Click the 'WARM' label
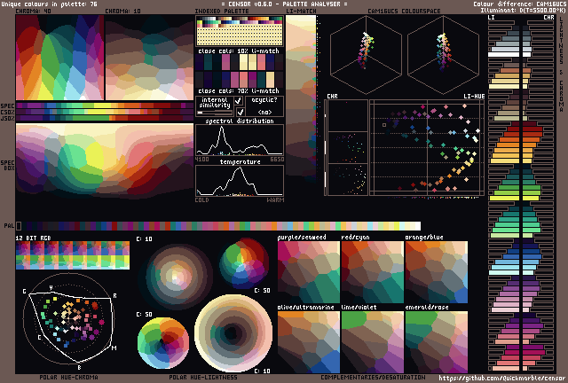568x383 pixels. point(275,199)
